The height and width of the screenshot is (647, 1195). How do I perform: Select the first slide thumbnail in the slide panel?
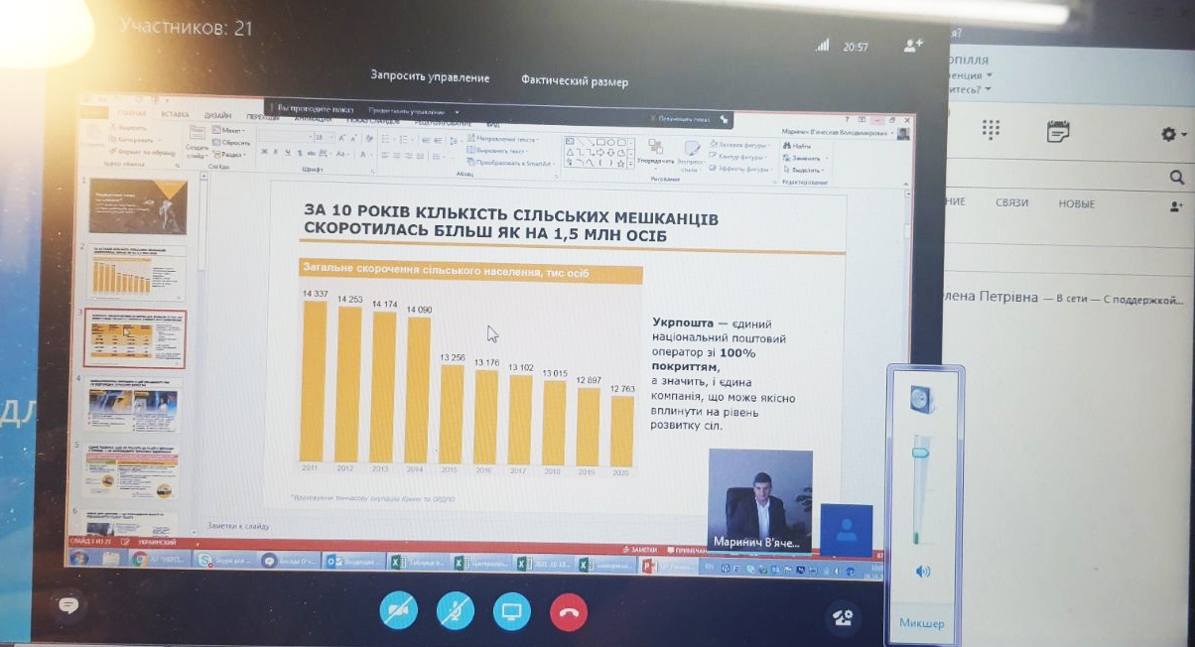(x=138, y=204)
